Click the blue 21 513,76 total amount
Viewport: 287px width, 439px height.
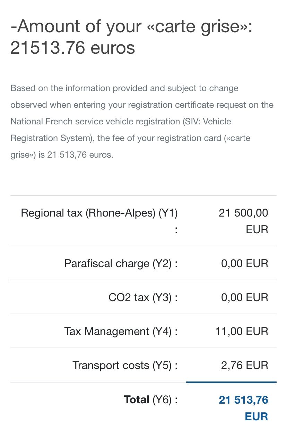(243, 400)
